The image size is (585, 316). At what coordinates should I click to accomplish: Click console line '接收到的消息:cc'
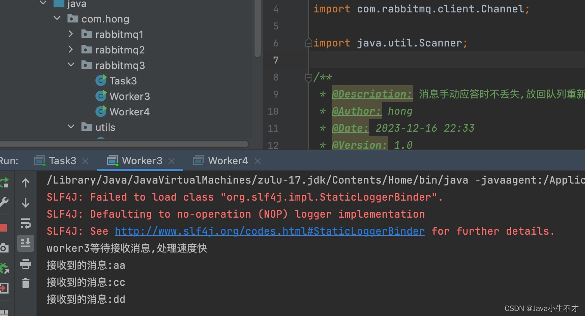click(x=86, y=282)
